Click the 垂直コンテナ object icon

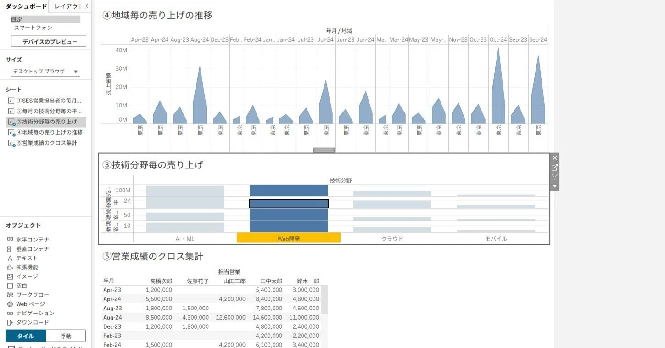[x=10, y=249]
